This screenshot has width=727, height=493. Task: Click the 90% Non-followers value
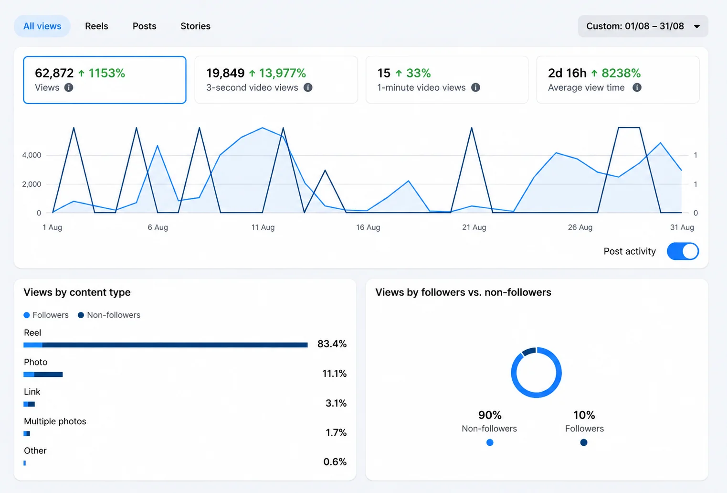pyautogui.click(x=490, y=415)
